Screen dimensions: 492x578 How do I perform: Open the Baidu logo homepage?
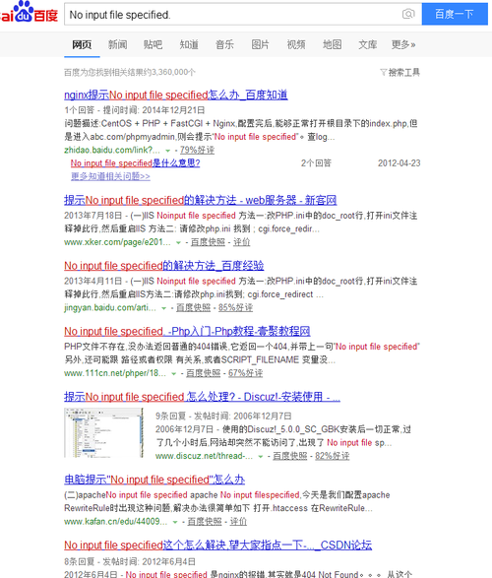coord(29,12)
